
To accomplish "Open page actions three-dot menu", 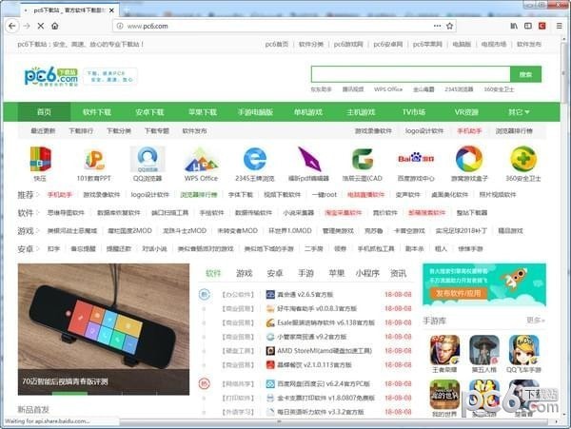I will [437, 26].
